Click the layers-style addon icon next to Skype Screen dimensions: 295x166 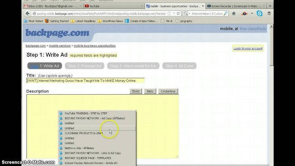click(x=269, y=13)
